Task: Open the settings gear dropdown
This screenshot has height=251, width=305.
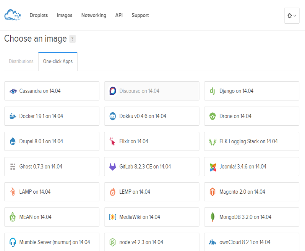Action: [x=292, y=16]
